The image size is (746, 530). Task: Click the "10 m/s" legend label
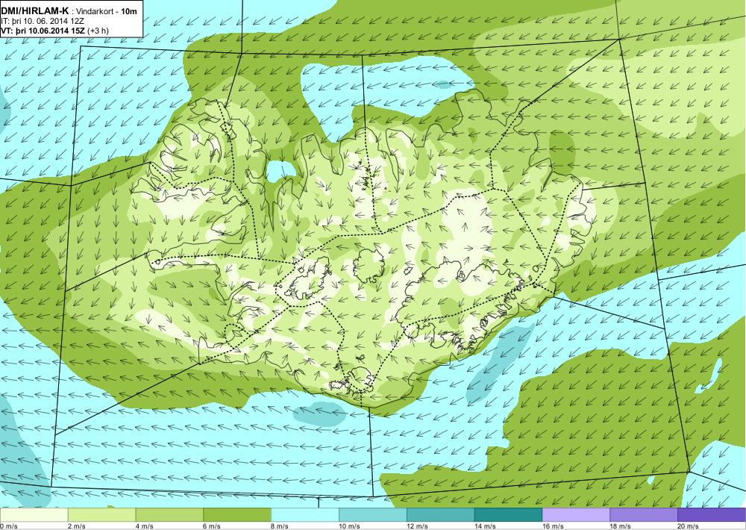pos(350,526)
